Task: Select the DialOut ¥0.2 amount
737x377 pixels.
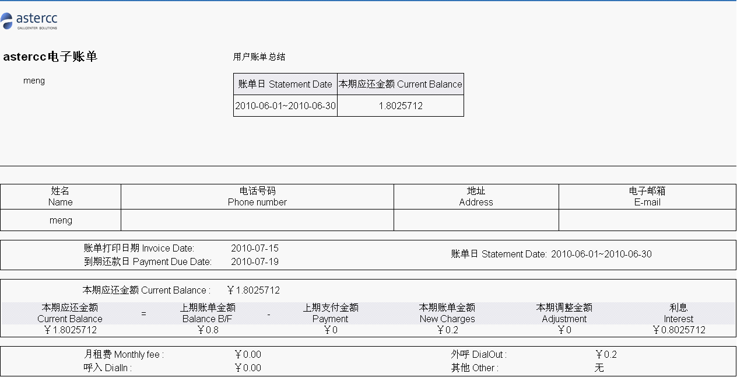Action: tap(606, 354)
